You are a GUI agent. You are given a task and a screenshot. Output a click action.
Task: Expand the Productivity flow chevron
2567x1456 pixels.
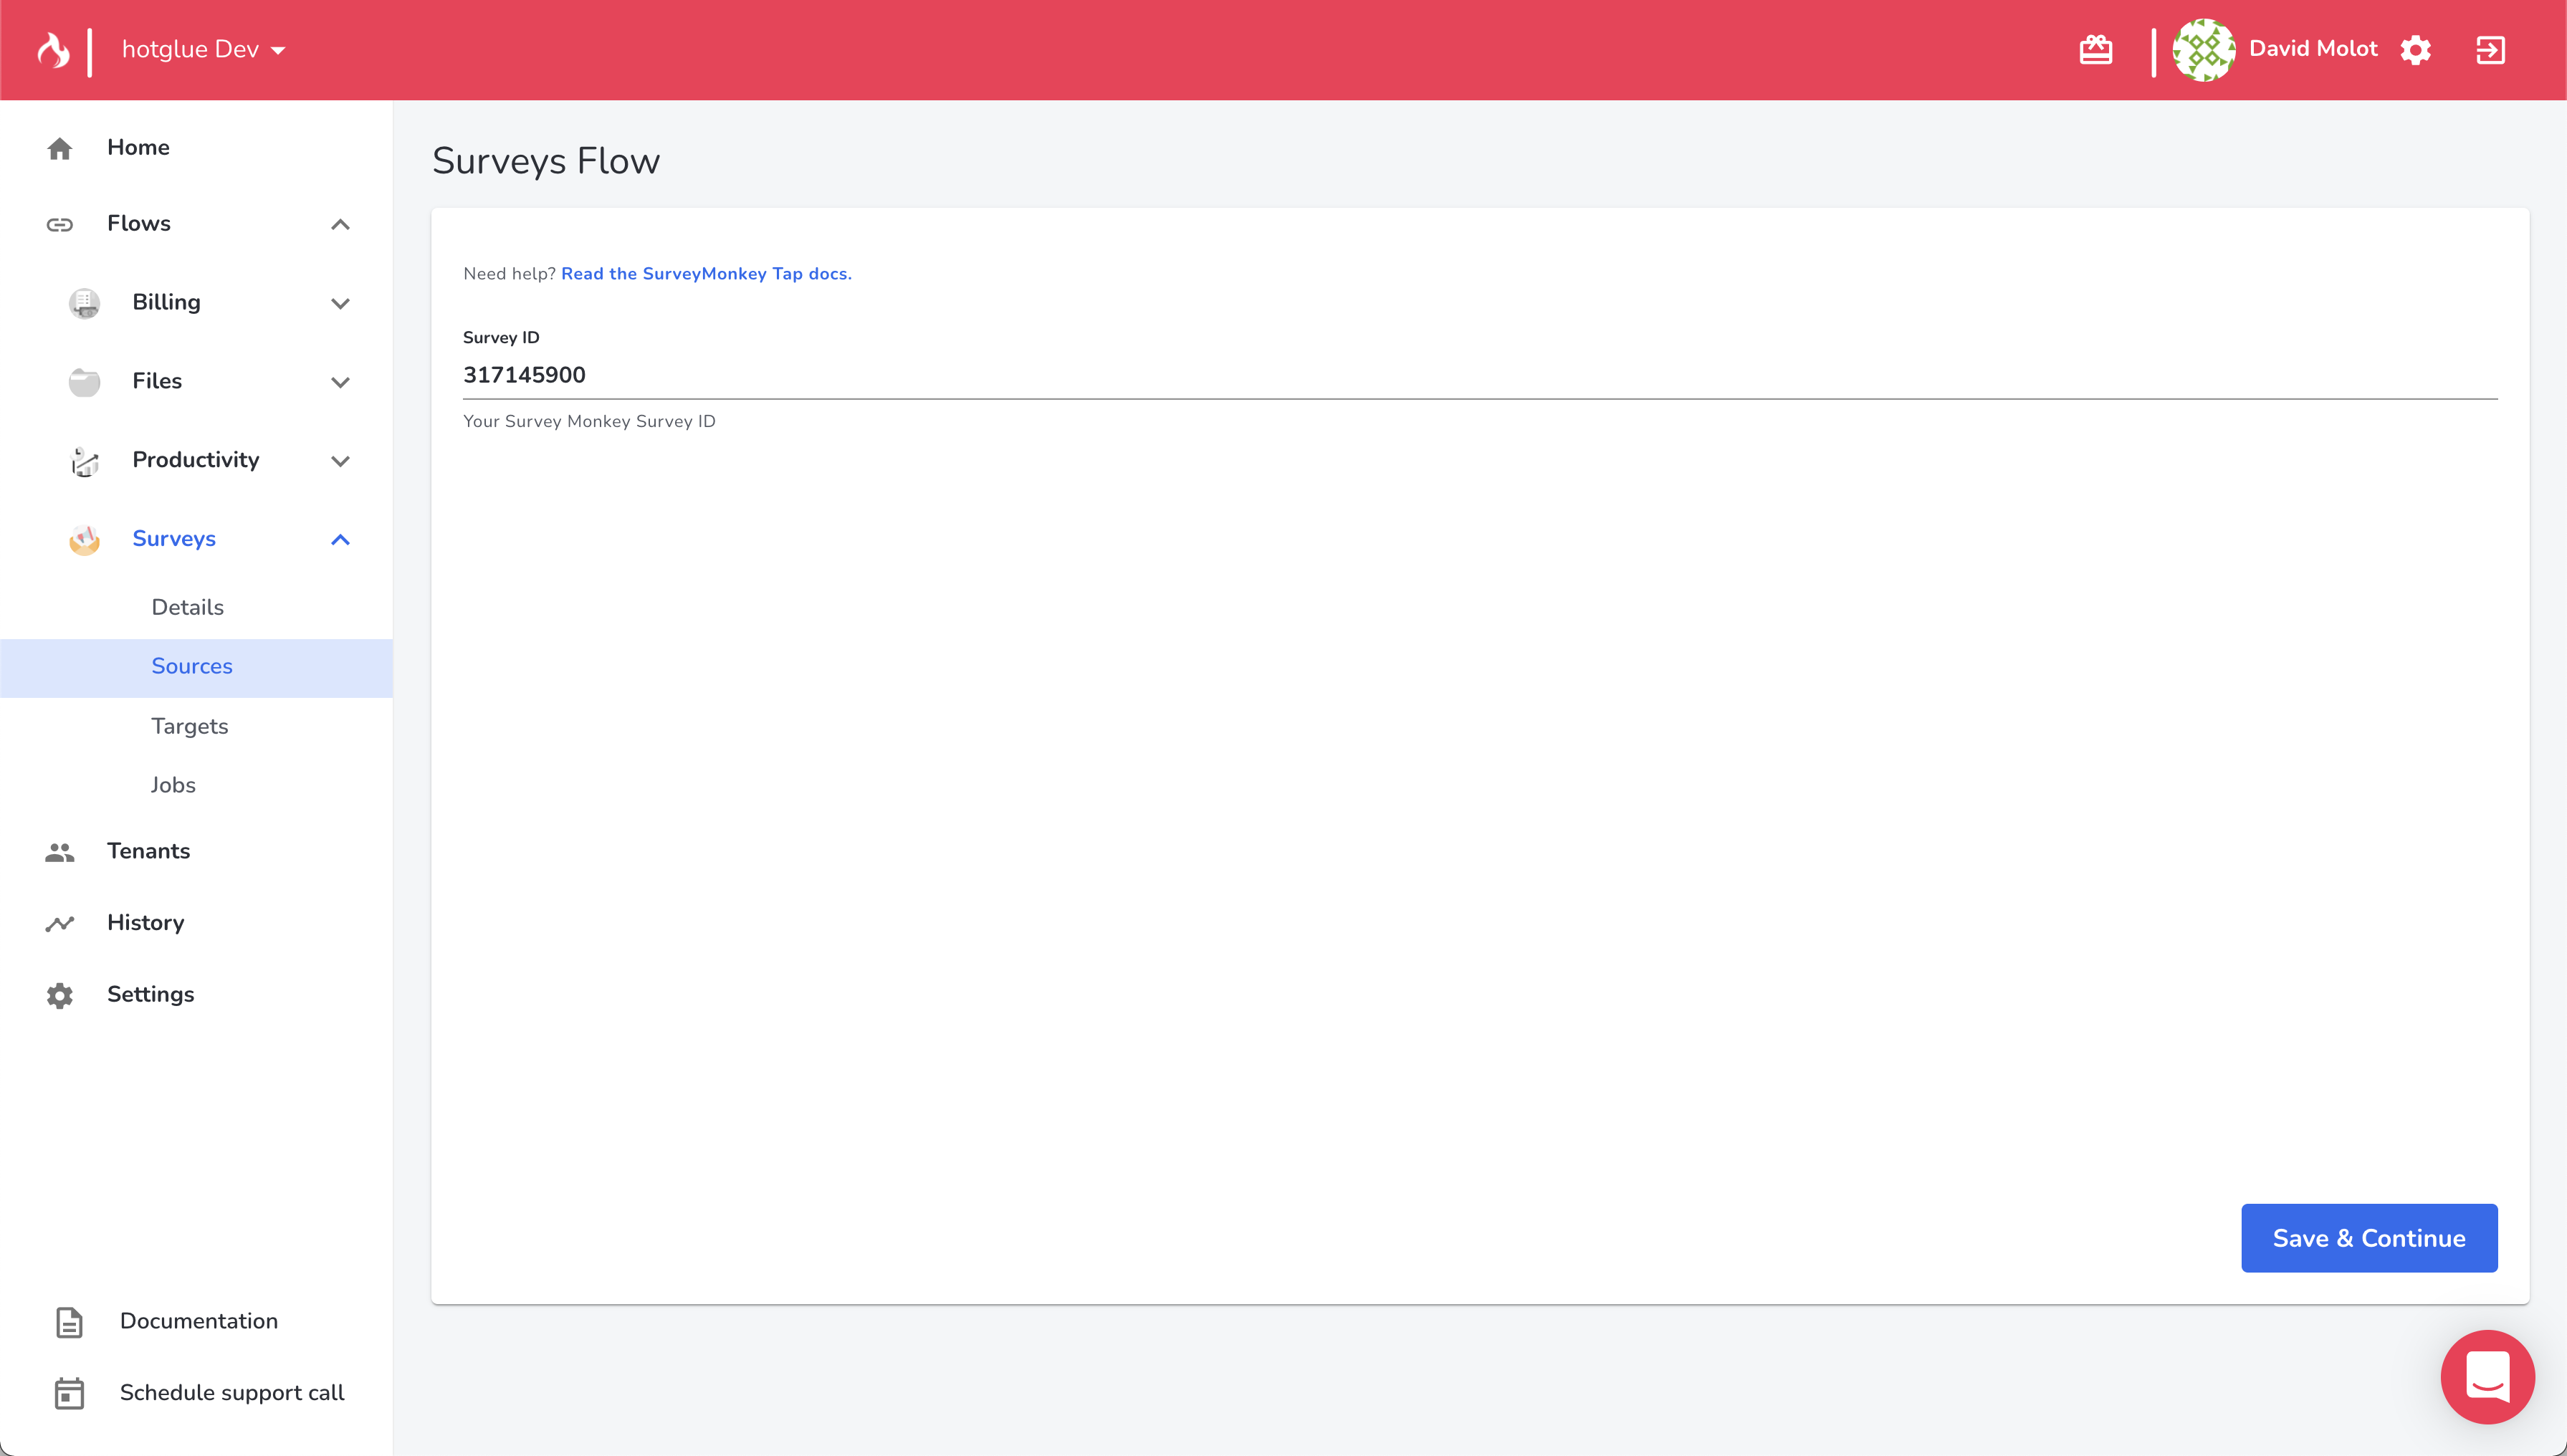tap(340, 461)
